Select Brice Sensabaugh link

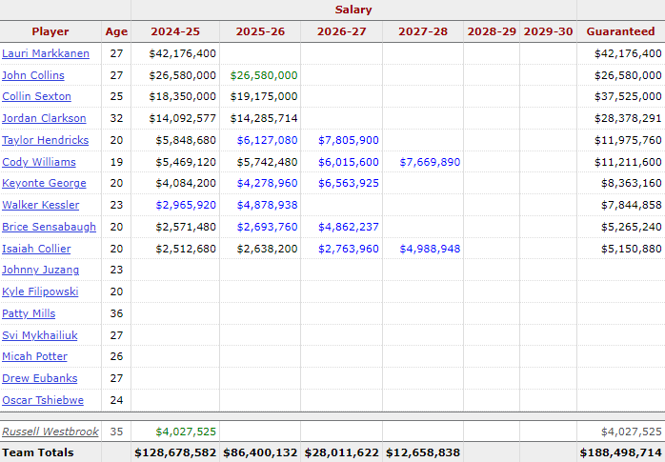tap(49, 227)
